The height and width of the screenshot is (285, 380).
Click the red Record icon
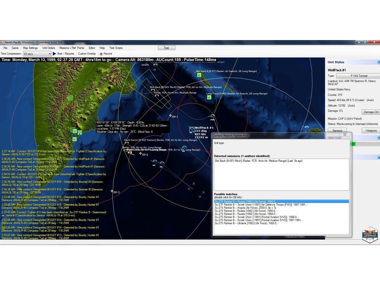click(101, 54)
